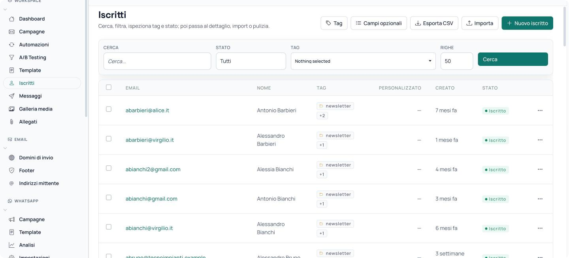Select checkbox for abianchi@virgilio.it
This screenshot has width=569, height=258.
[x=109, y=227]
